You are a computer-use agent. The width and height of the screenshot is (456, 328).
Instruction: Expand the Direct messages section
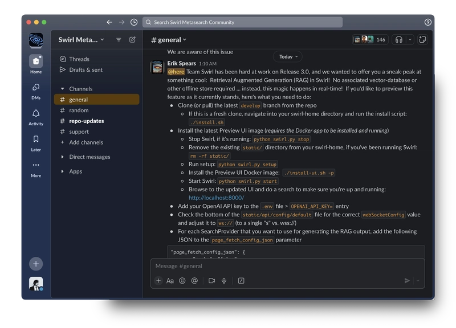(62, 157)
